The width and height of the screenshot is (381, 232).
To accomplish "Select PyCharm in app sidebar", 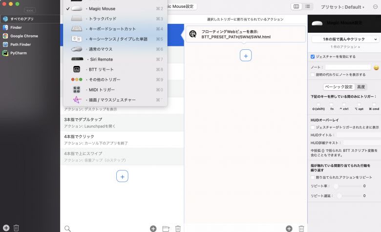I will [30, 53].
